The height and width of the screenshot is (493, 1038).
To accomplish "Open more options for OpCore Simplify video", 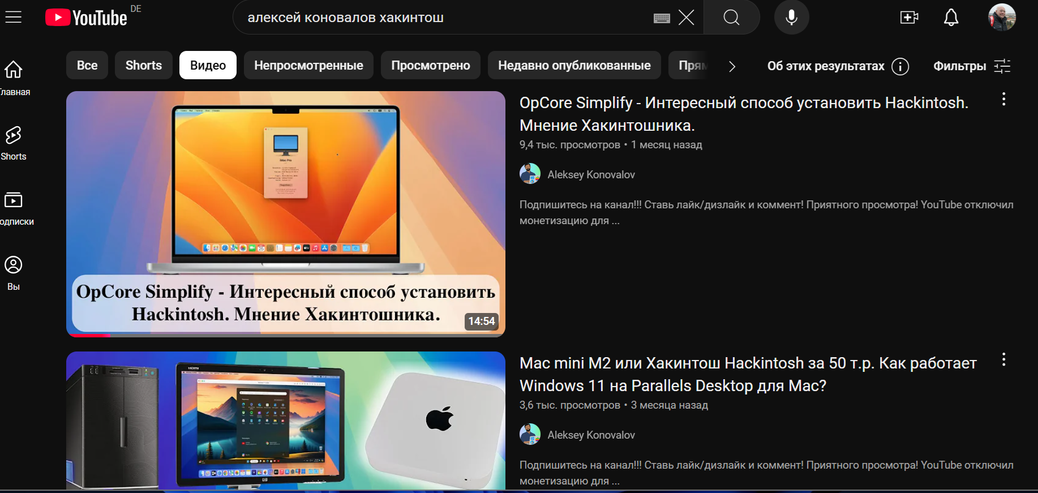I will click(x=1003, y=100).
